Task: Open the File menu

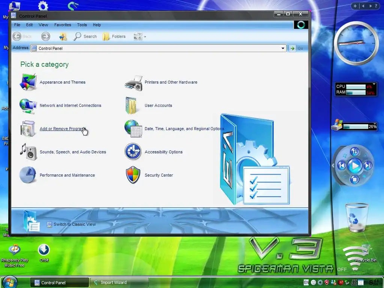Action: pos(17,25)
